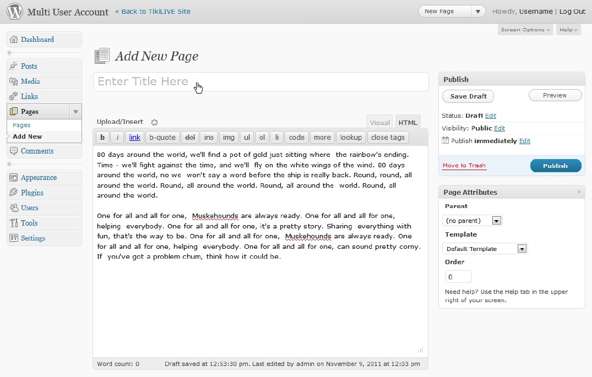Click the Users icon in sidebar

point(14,207)
